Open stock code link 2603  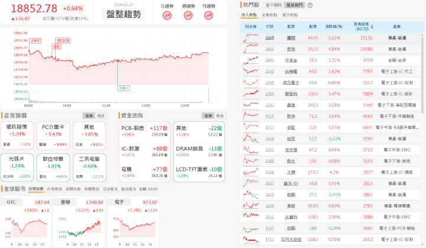pos(270,49)
